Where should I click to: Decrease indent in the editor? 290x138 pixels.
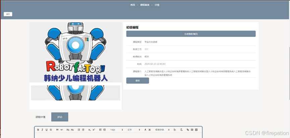tap(100, 130)
